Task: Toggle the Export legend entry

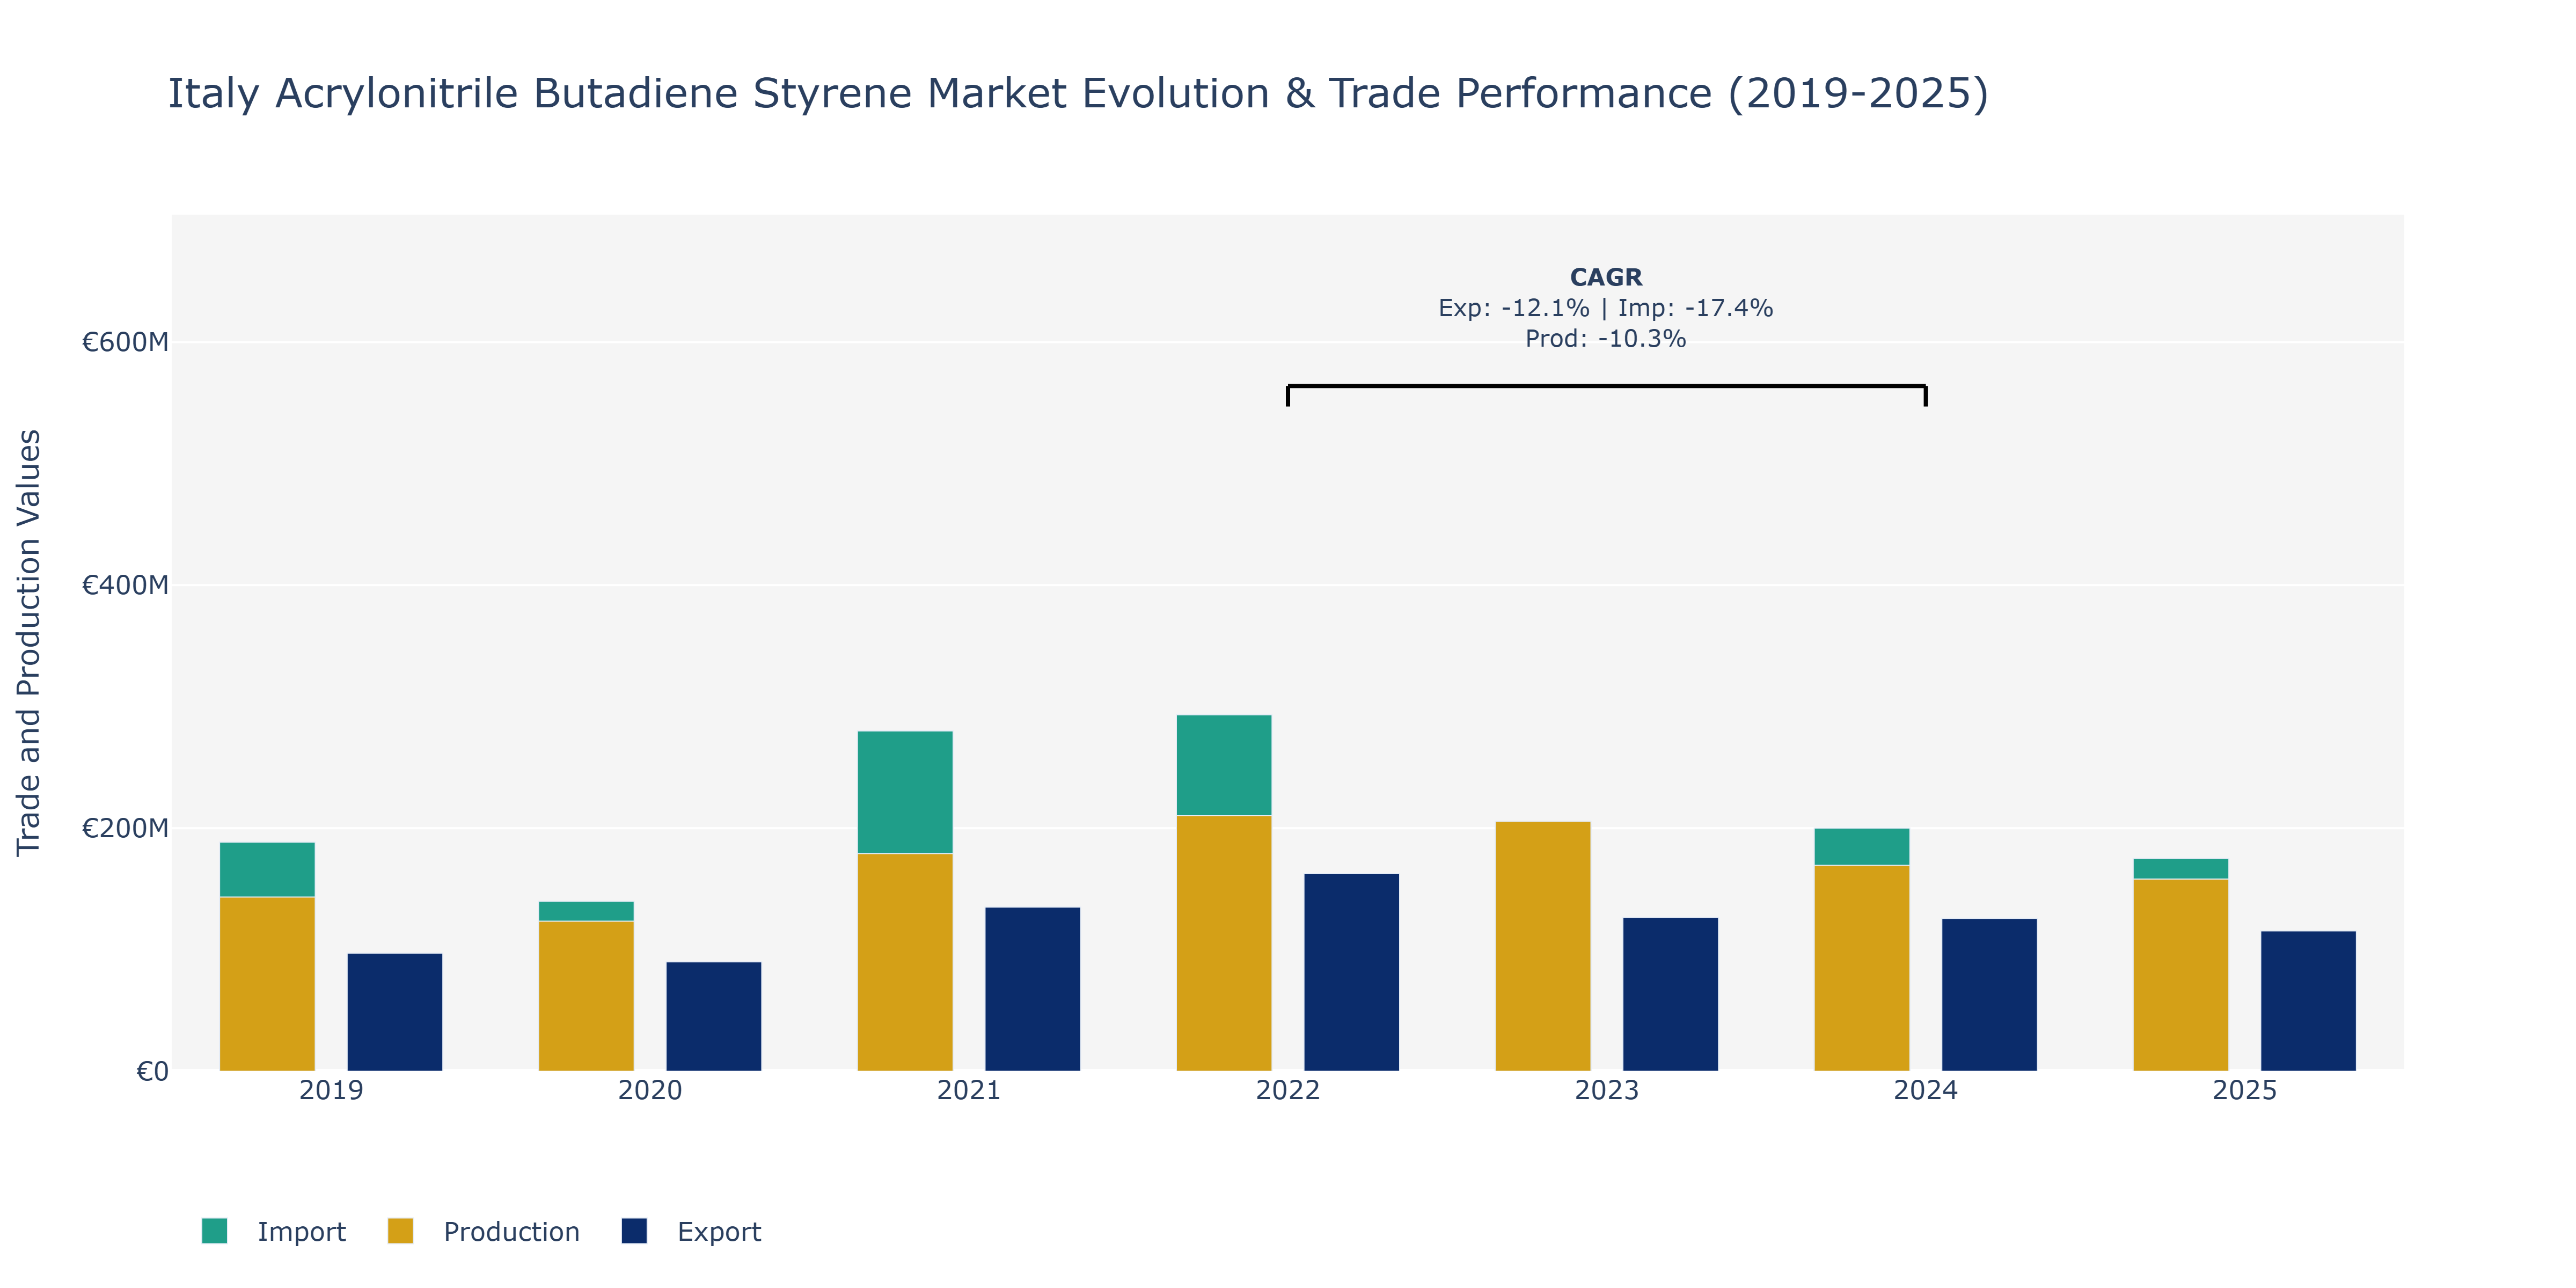Action: pyautogui.click(x=691, y=1231)
